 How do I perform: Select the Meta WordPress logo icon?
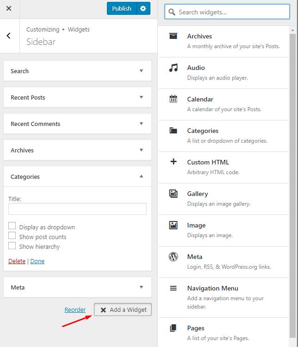coord(174,257)
